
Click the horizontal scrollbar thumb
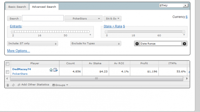[97, 78]
